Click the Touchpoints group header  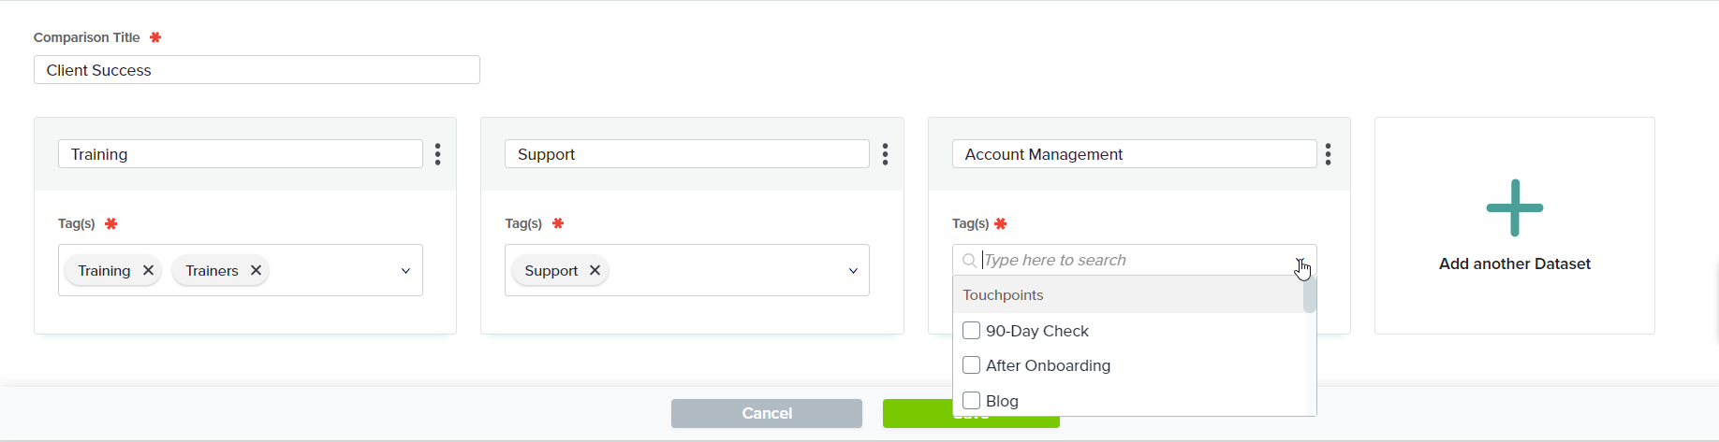click(x=1003, y=295)
